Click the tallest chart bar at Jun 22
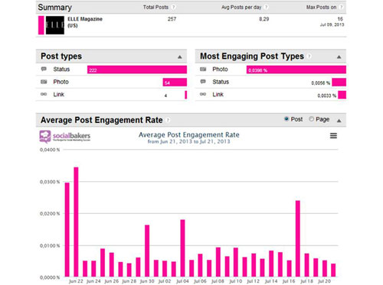 click(x=76, y=222)
